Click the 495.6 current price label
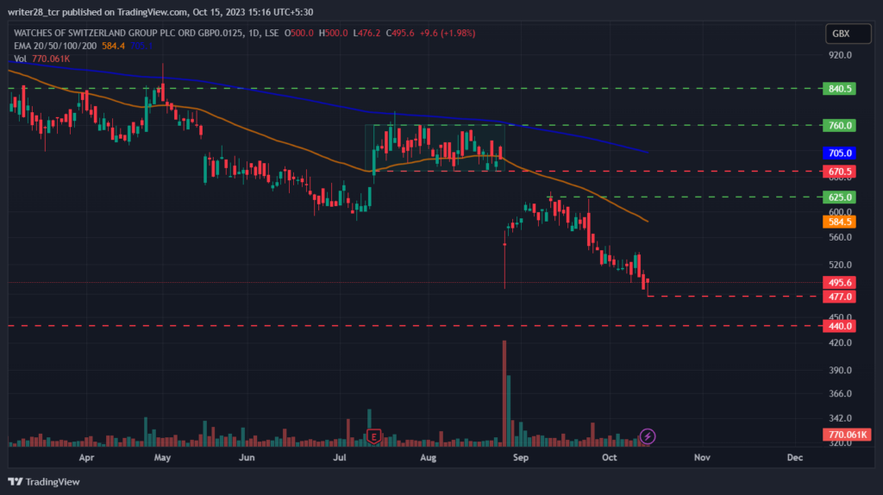 point(839,283)
